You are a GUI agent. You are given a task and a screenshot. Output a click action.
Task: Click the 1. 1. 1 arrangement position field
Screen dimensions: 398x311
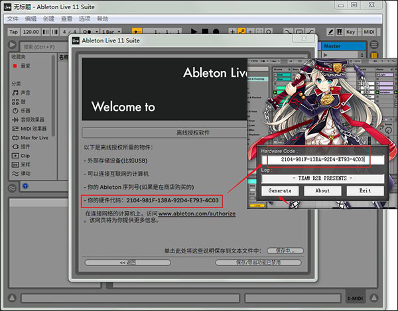click(x=166, y=32)
